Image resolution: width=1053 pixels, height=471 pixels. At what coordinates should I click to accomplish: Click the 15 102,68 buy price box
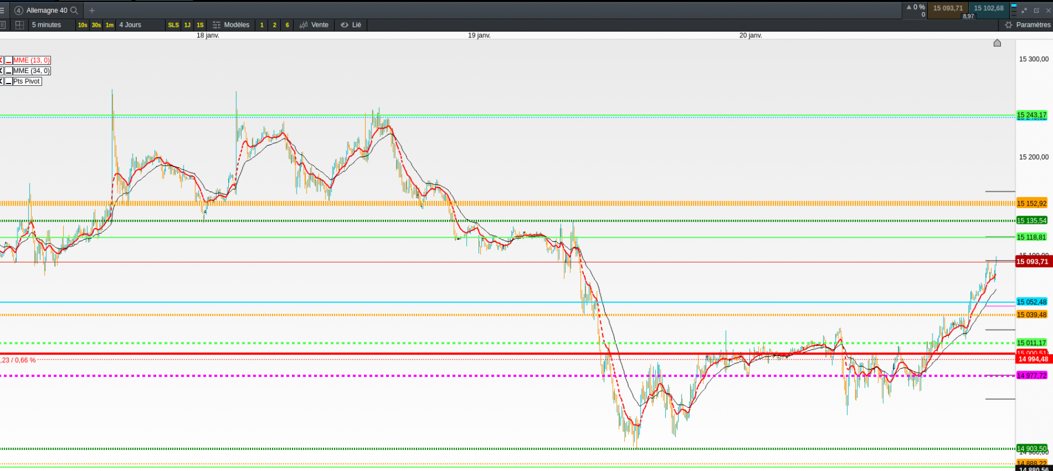click(x=989, y=9)
